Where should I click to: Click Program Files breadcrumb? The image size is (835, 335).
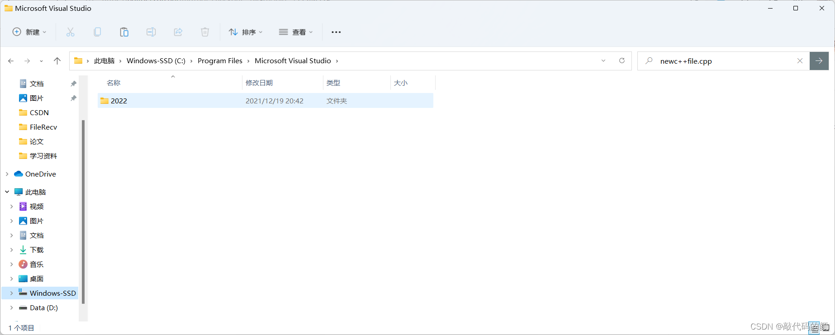coord(220,61)
